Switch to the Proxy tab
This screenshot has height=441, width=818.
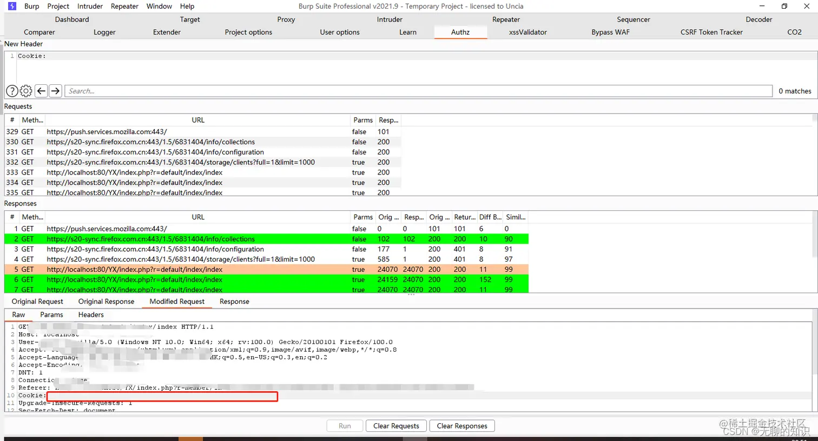(286, 19)
